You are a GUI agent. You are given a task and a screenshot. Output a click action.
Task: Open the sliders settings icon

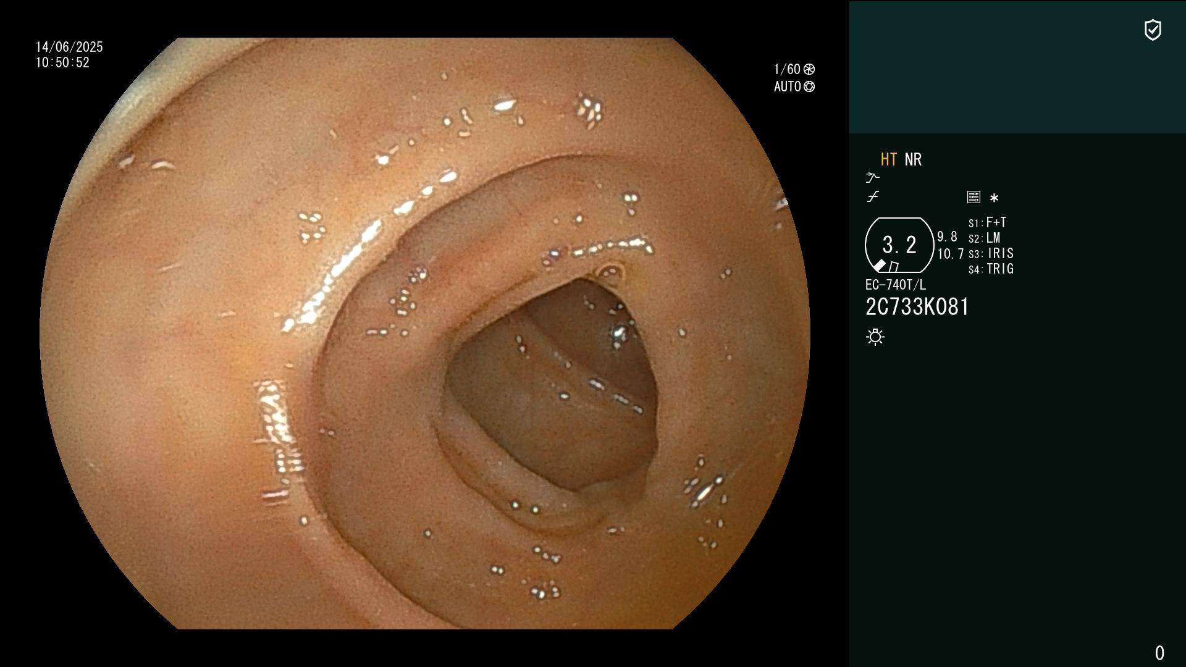[974, 197]
